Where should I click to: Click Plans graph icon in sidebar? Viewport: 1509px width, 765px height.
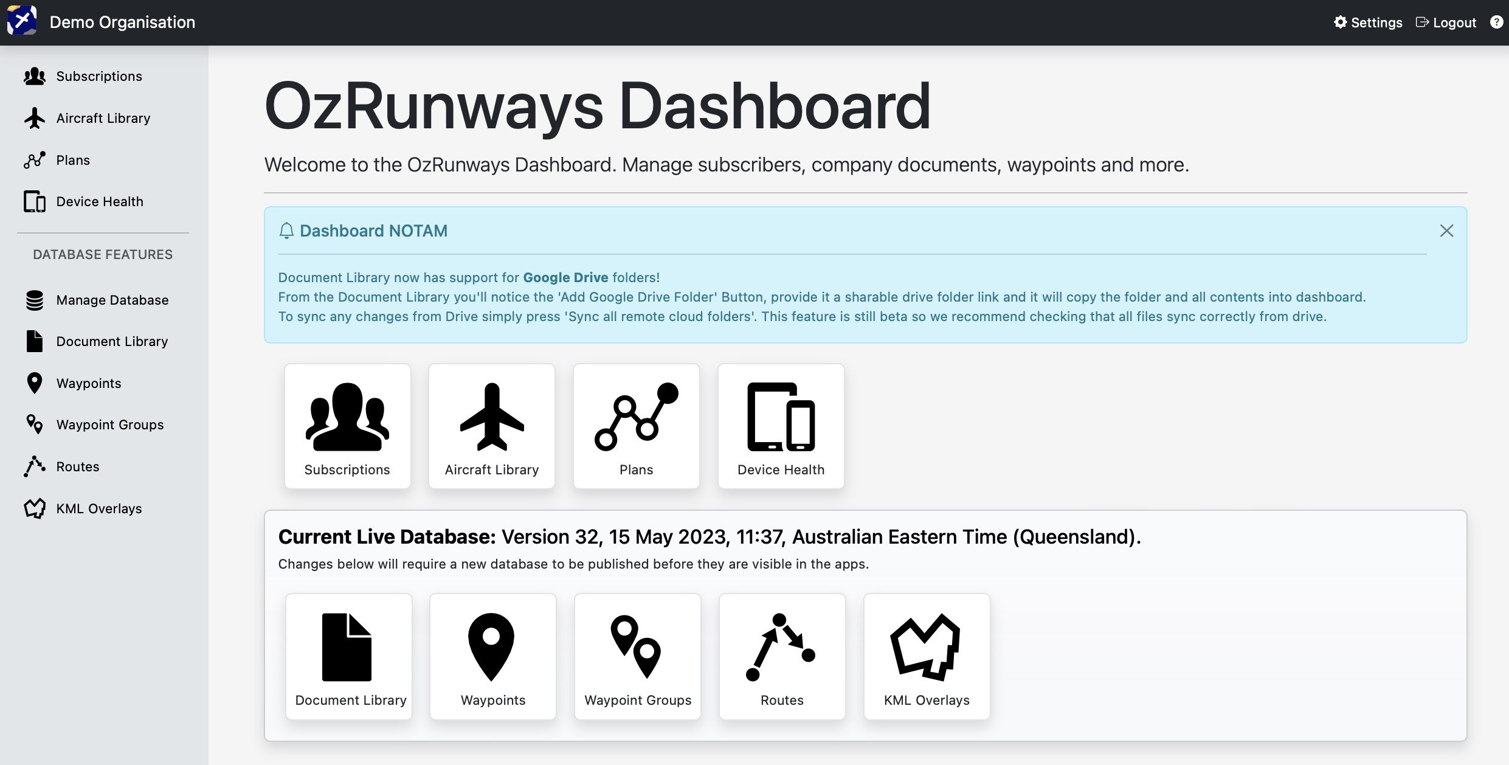tap(35, 160)
